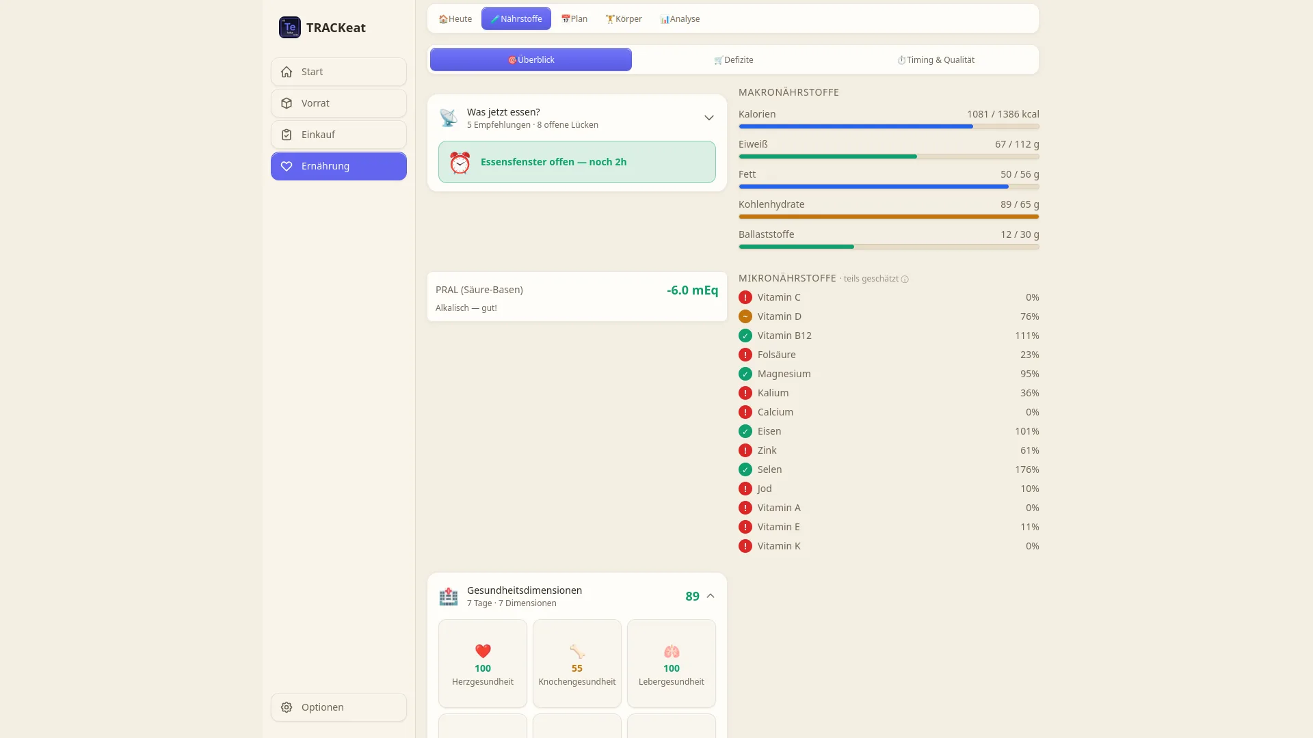Screen dimensions: 1313x738
Task: Click the red warning icon for Calcium
Action: pyautogui.click(x=745, y=412)
